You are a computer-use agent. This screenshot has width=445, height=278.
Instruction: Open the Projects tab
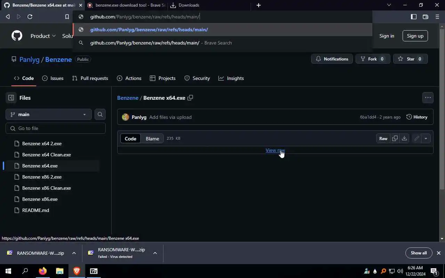(x=163, y=78)
